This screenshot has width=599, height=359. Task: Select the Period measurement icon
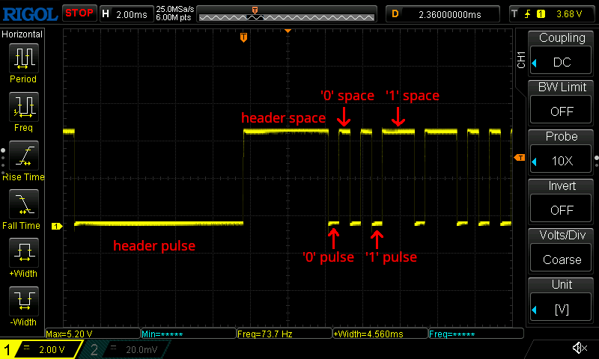coord(24,58)
